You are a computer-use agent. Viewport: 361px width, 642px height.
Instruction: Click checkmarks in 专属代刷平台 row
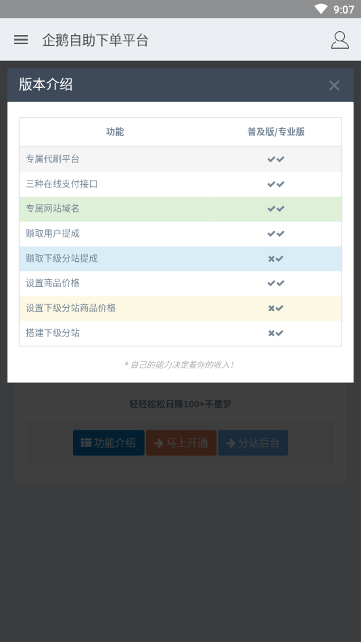(276, 159)
